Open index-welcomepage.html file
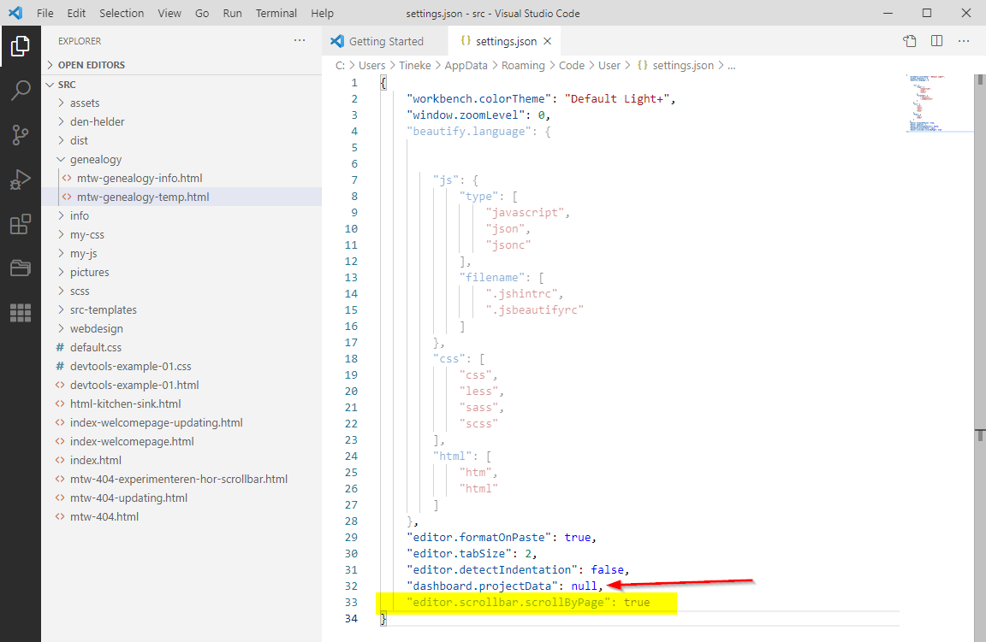 [181, 442]
